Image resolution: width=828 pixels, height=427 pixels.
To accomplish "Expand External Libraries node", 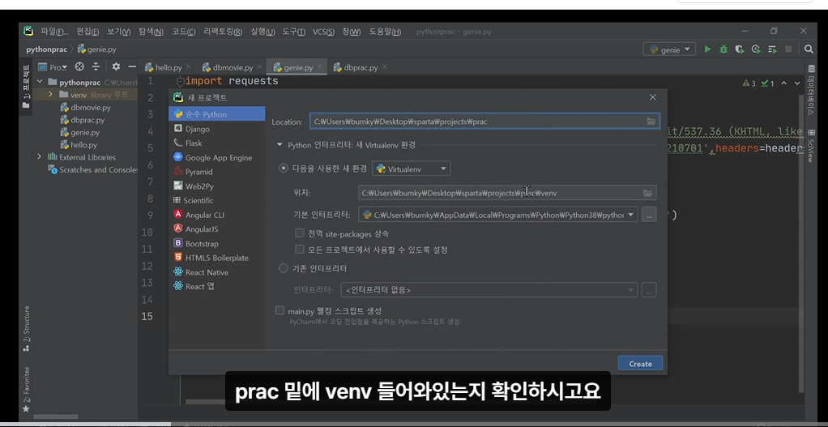I will coord(40,156).
